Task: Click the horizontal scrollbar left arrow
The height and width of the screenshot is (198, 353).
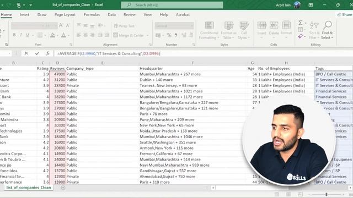Action: (213, 188)
